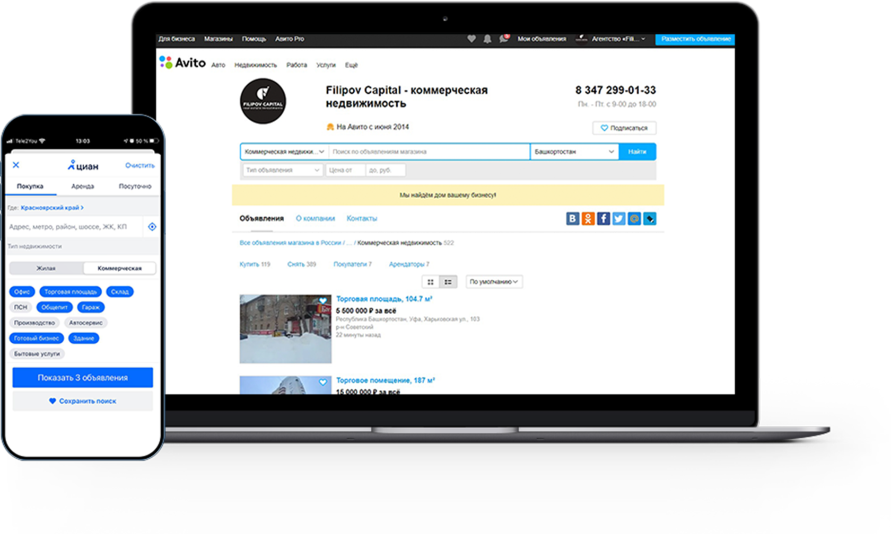Tap Cian address, metro, district input

click(74, 227)
